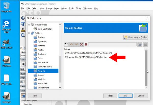Move selected folder down with arrow icon

point(76,44)
